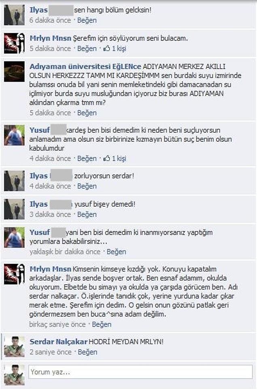View '1 kişi' likes on Yusuf's comment
Image resolution: width=257 pixels, height=389 pixels.
point(119,158)
